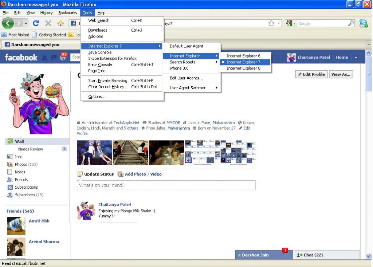Click the View As... button
Image resolution: width=373 pixels, height=267 pixels.
pyautogui.click(x=341, y=74)
